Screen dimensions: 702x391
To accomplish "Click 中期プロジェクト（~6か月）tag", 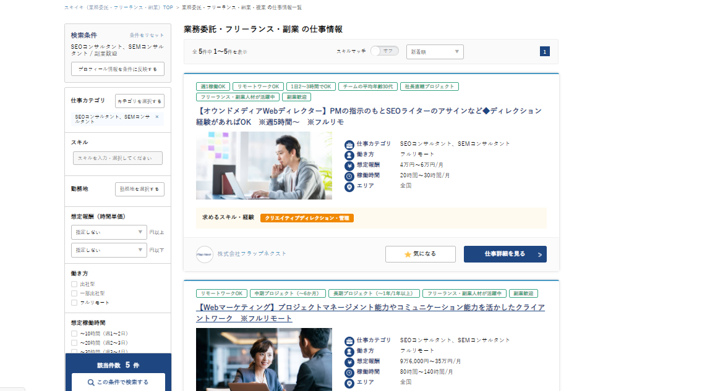I will coord(288,293).
